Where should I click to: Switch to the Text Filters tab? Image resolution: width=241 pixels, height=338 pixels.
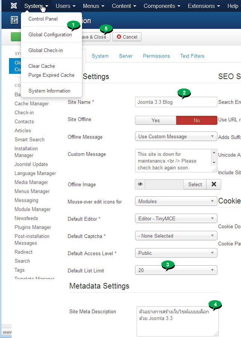[192, 56]
